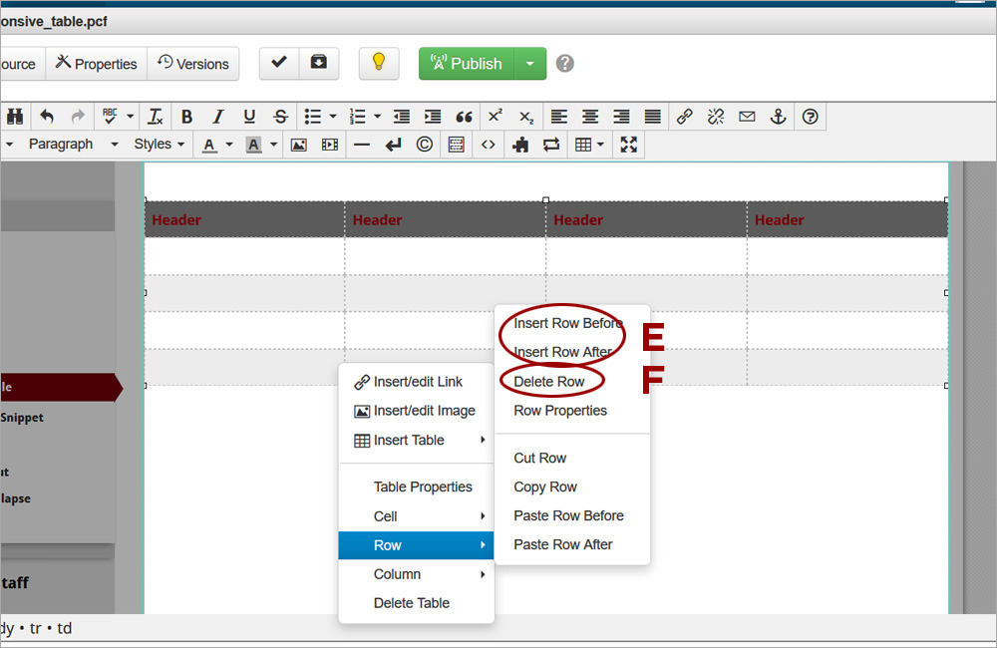
Task: Click the Superscript icon
Action: 495,116
